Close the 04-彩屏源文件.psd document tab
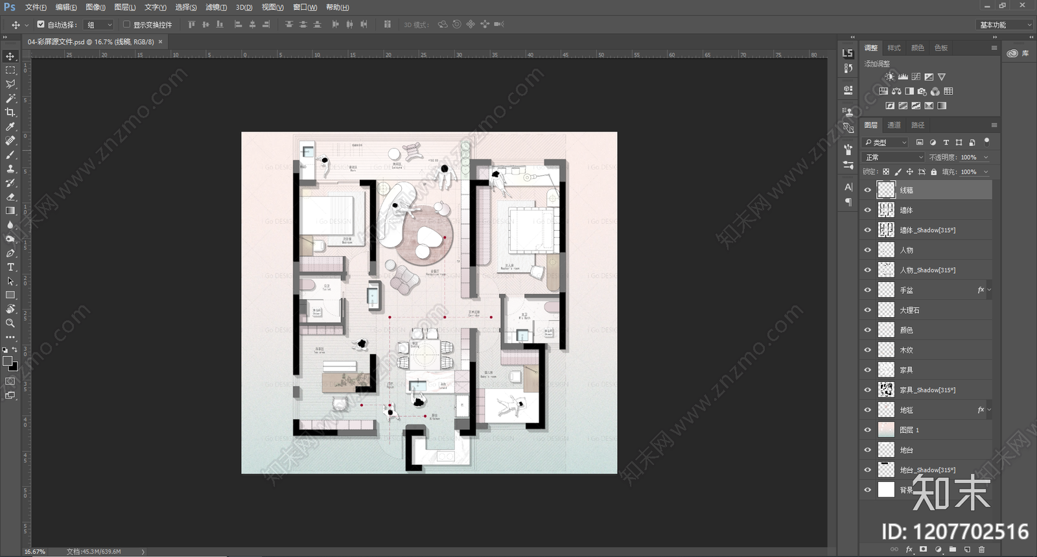This screenshot has height=557, width=1037. coord(161,41)
